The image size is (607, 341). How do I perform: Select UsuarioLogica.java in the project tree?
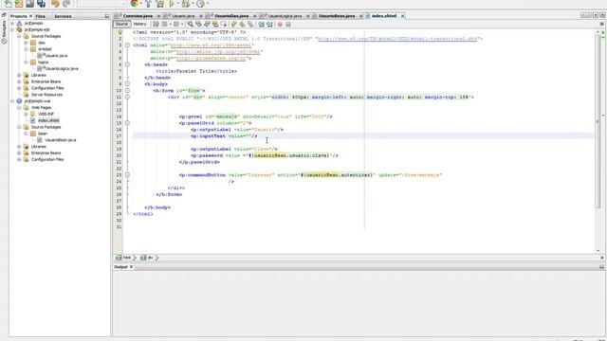(62, 68)
